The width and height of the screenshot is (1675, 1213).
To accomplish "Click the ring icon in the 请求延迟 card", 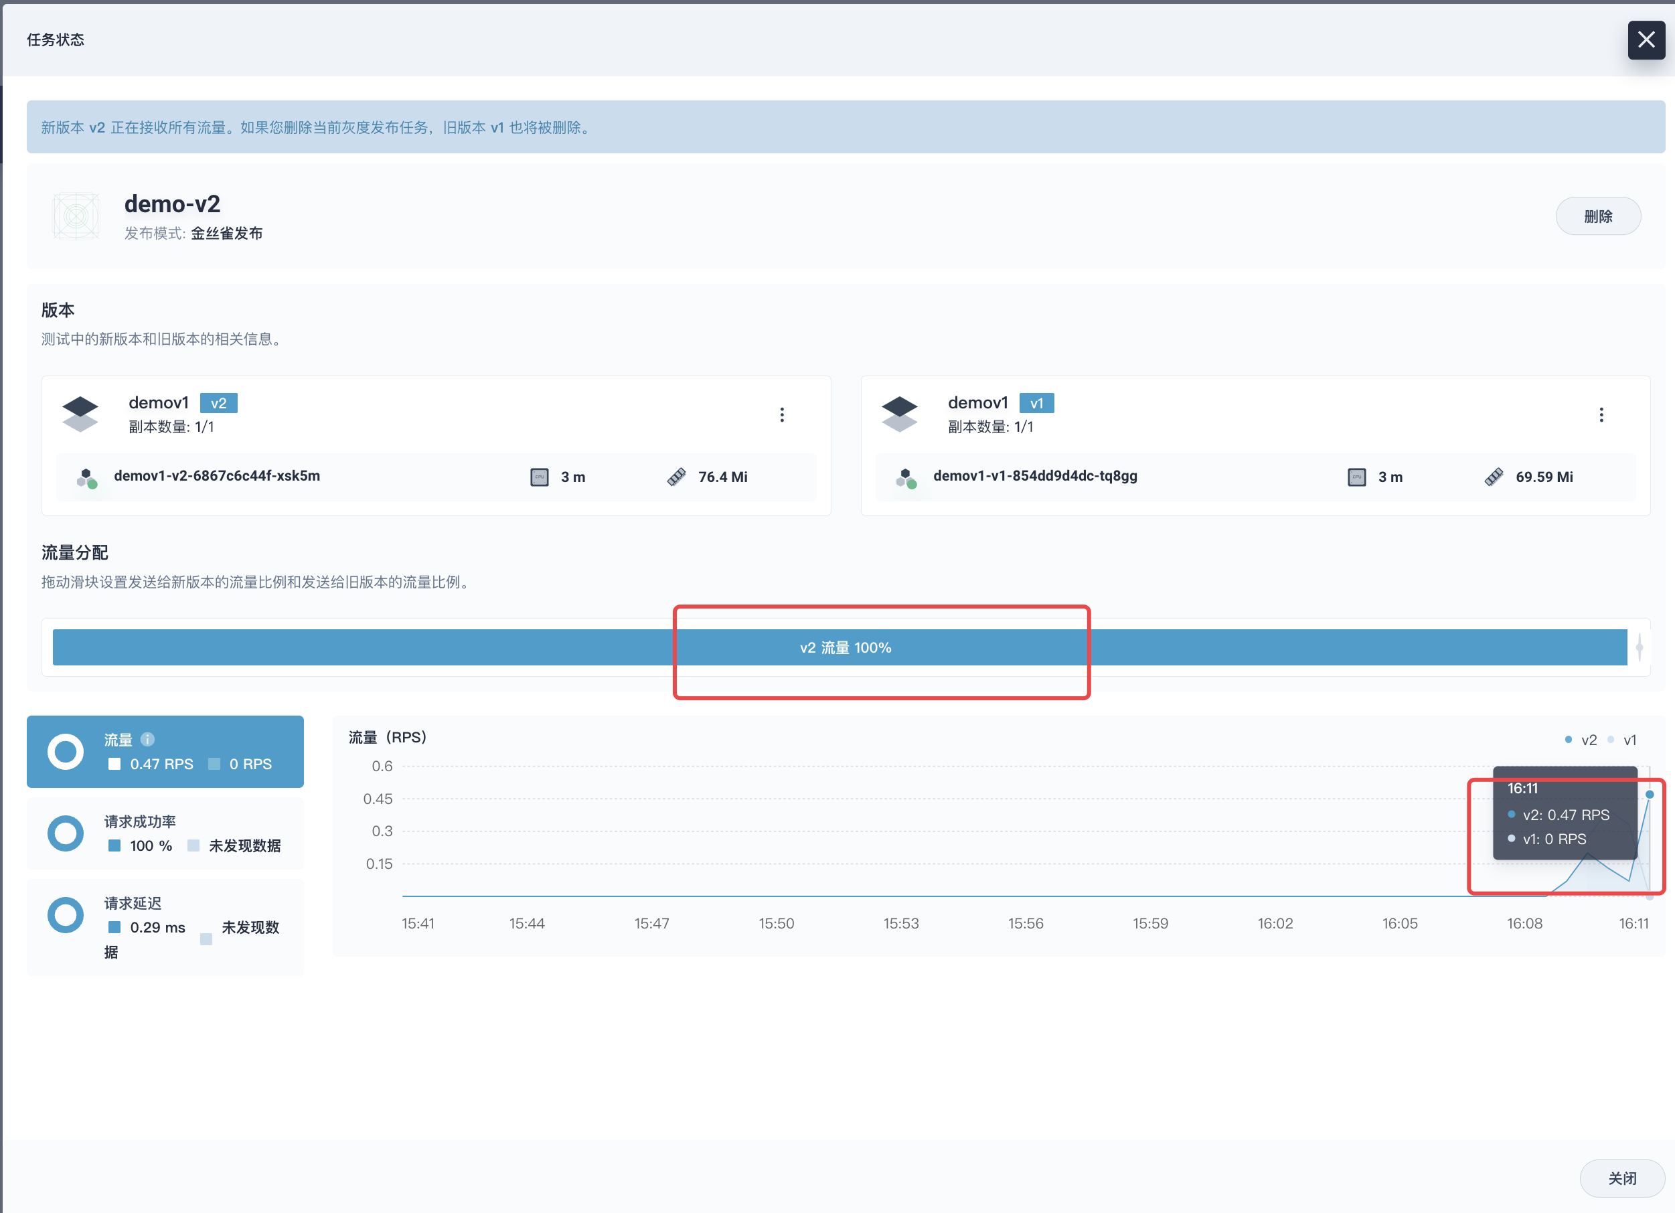I will (x=65, y=916).
